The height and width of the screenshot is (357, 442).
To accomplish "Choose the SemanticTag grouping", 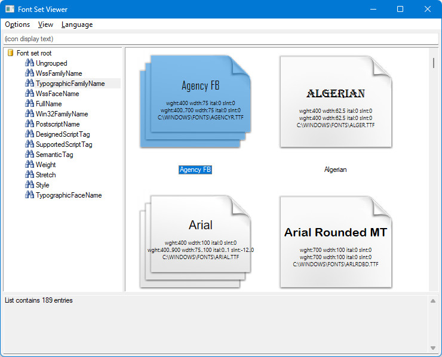I will pyautogui.click(x=54, y=155).
